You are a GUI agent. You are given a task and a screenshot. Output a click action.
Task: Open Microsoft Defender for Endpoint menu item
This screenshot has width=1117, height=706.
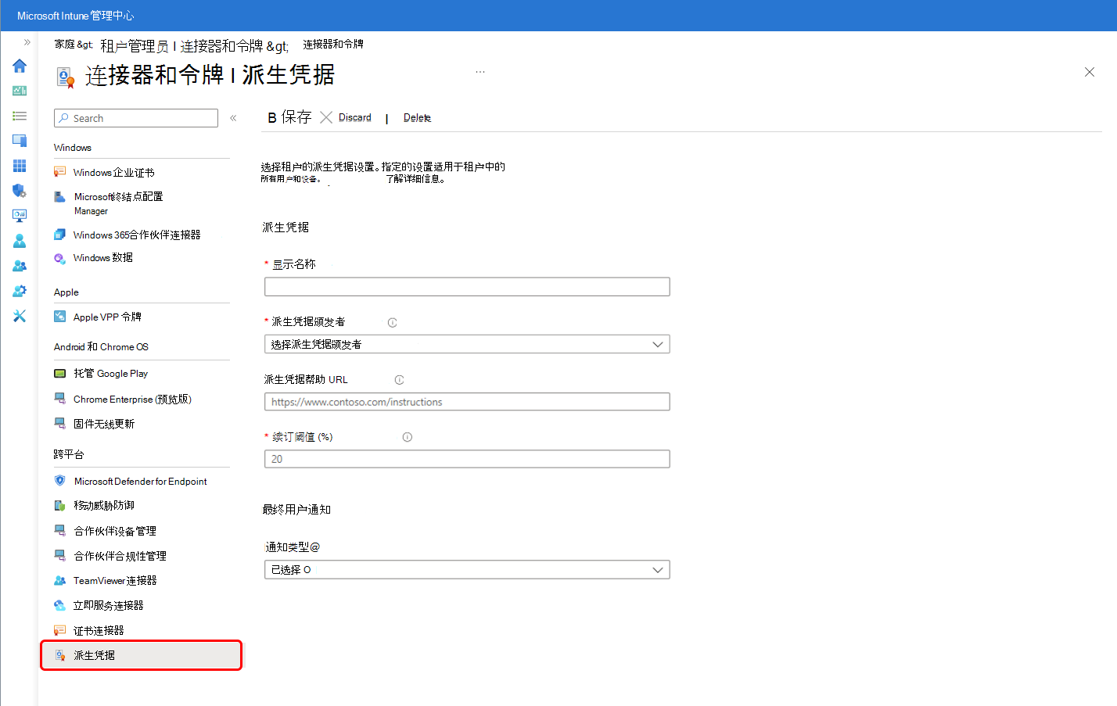pos(142,482)
